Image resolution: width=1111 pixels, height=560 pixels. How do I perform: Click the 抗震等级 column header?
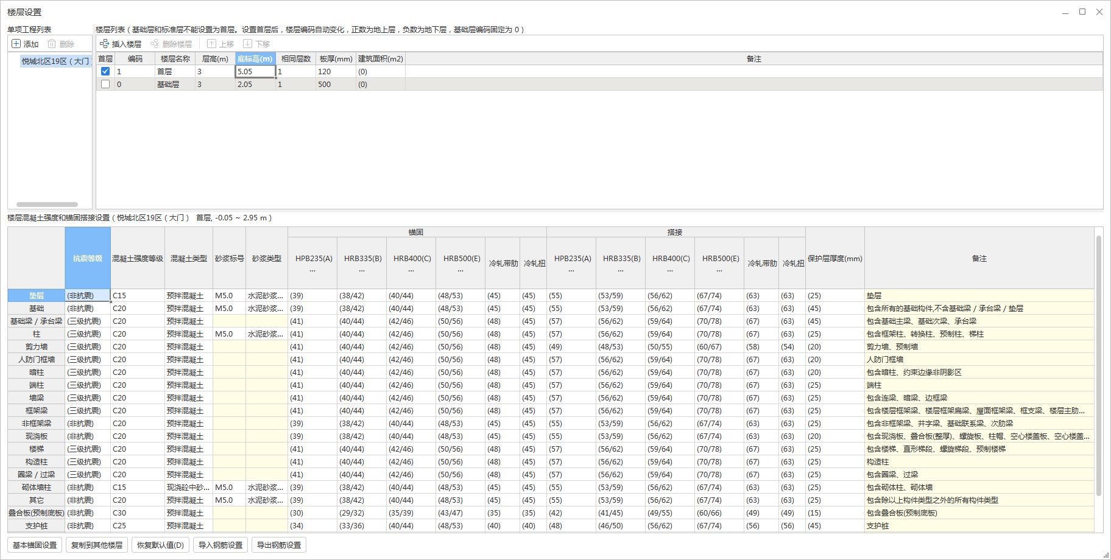pyautogui.click(x=88, y=258)
